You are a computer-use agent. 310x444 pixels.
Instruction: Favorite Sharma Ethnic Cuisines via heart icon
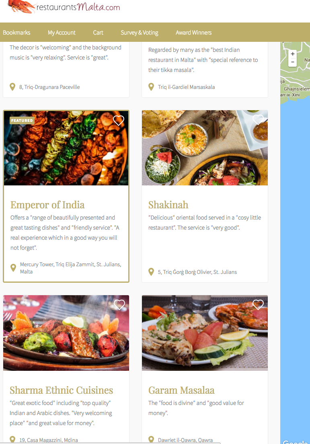tap(119, 305)
